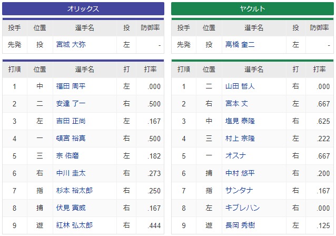
Task: Click 打率 header in Yakult batting table
Action: 319,70
